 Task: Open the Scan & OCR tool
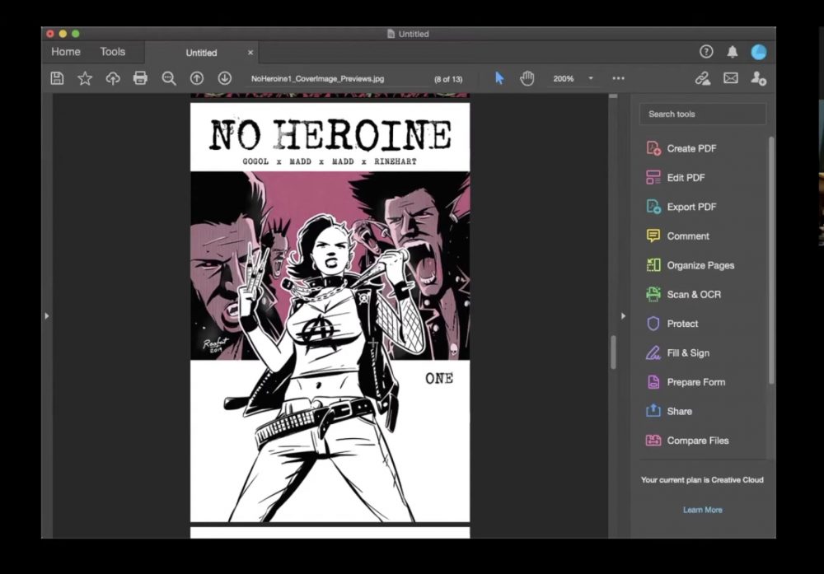click(x=683, y=295)
